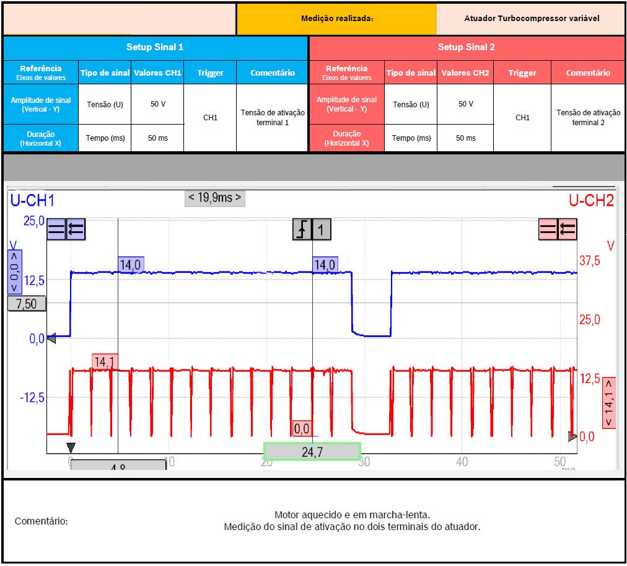This screenshot has height=566, width=627.
Task: Click the U-CH2 channel label
Action: point(591,200)
